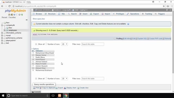Open the SQL tab
Screen dimensions: 174x98
click(62, 14)
